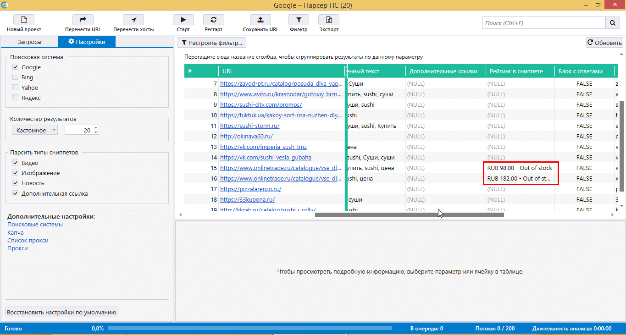Sort by Рейтинг в сниппете column header
This screenshot has width=626, height=335.
tap(520, 71)
